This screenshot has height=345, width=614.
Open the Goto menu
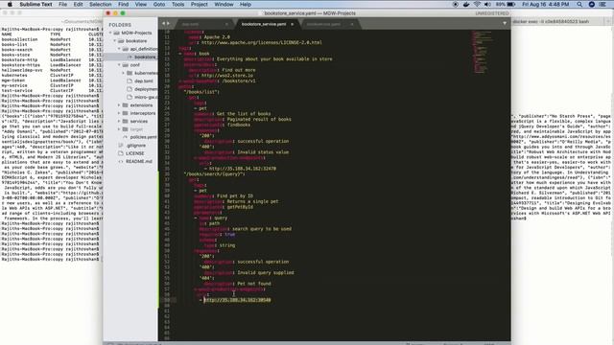tap(159, 4)
